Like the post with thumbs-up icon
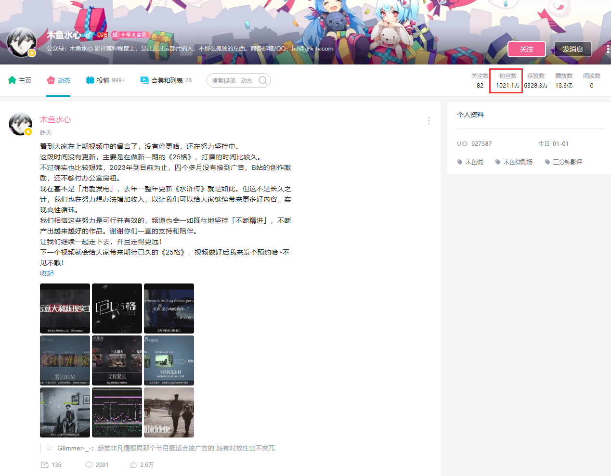Screen dimensions: 611x476 pos(133,465)
